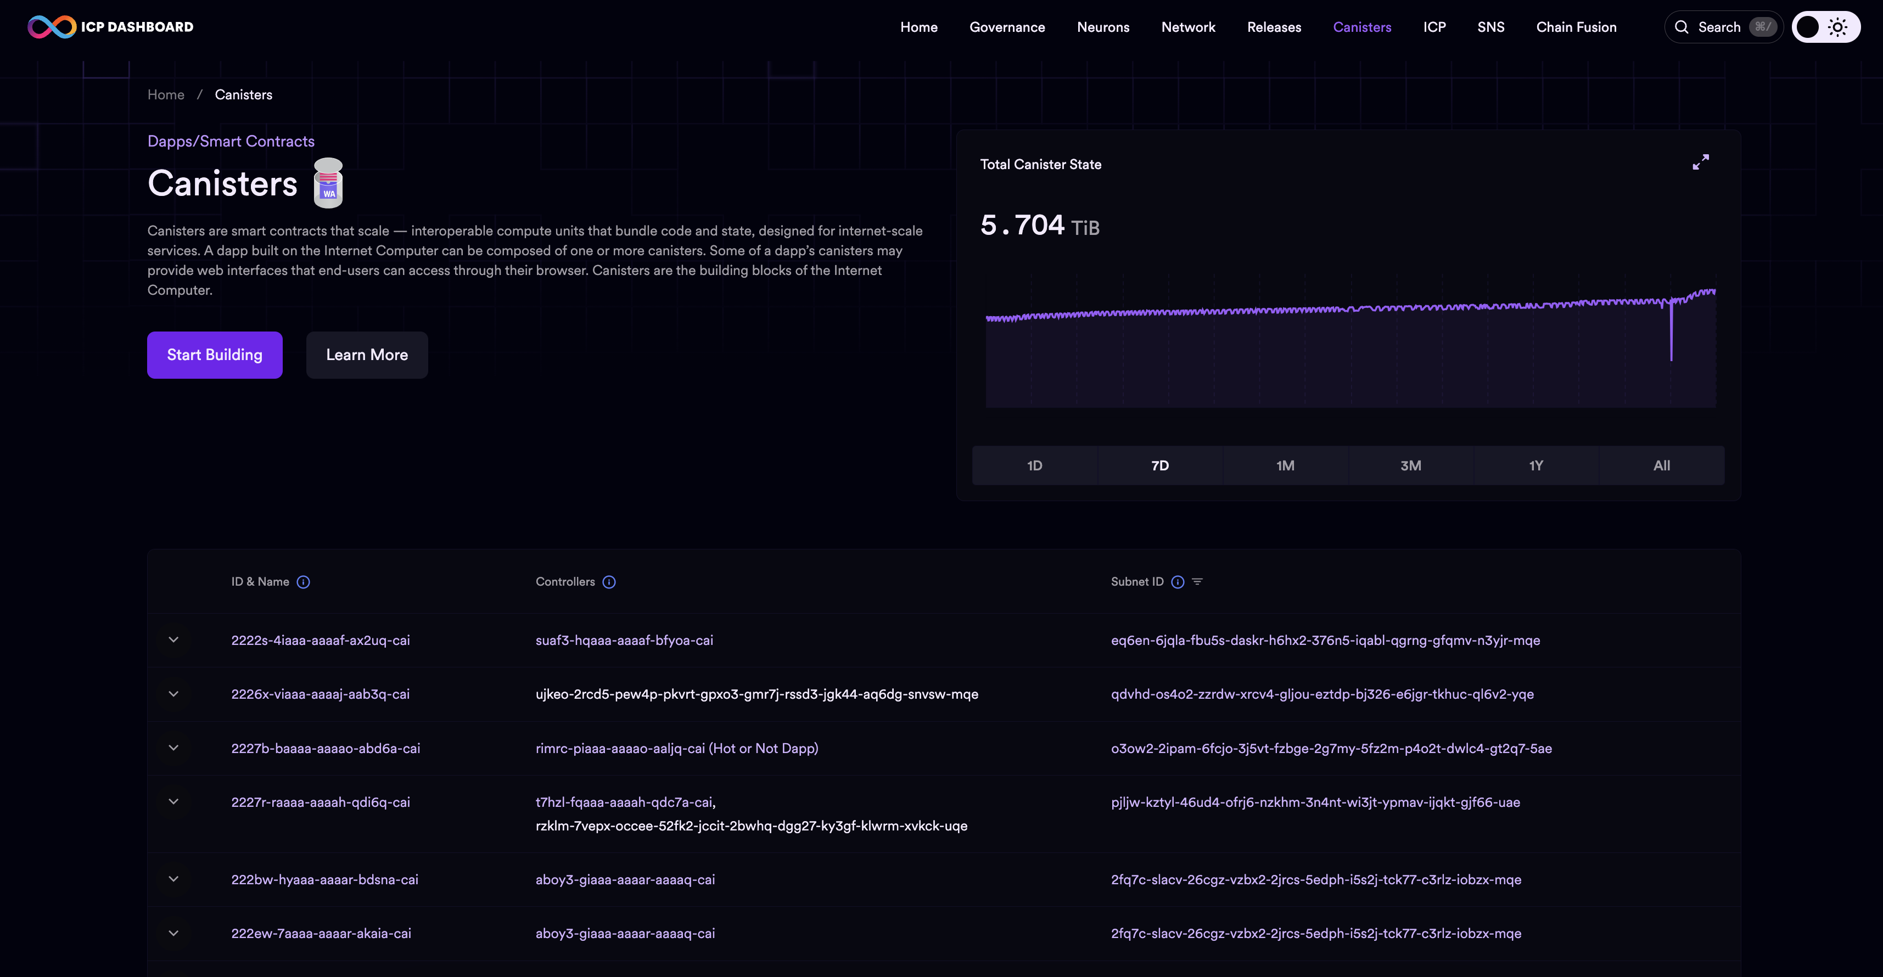Open the search magnifier icon

click(x=1681, y=27)
